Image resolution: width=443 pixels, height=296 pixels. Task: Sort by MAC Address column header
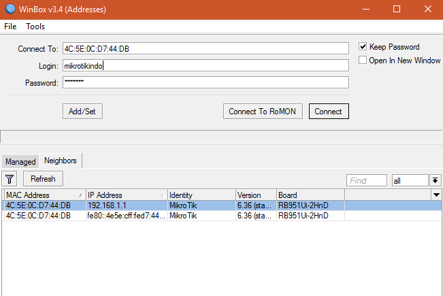tap(45, 195)
